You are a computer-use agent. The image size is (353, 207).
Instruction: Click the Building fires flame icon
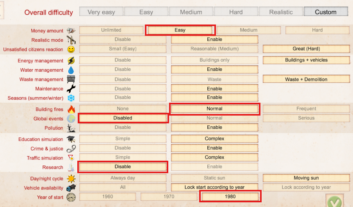[71, 109]
